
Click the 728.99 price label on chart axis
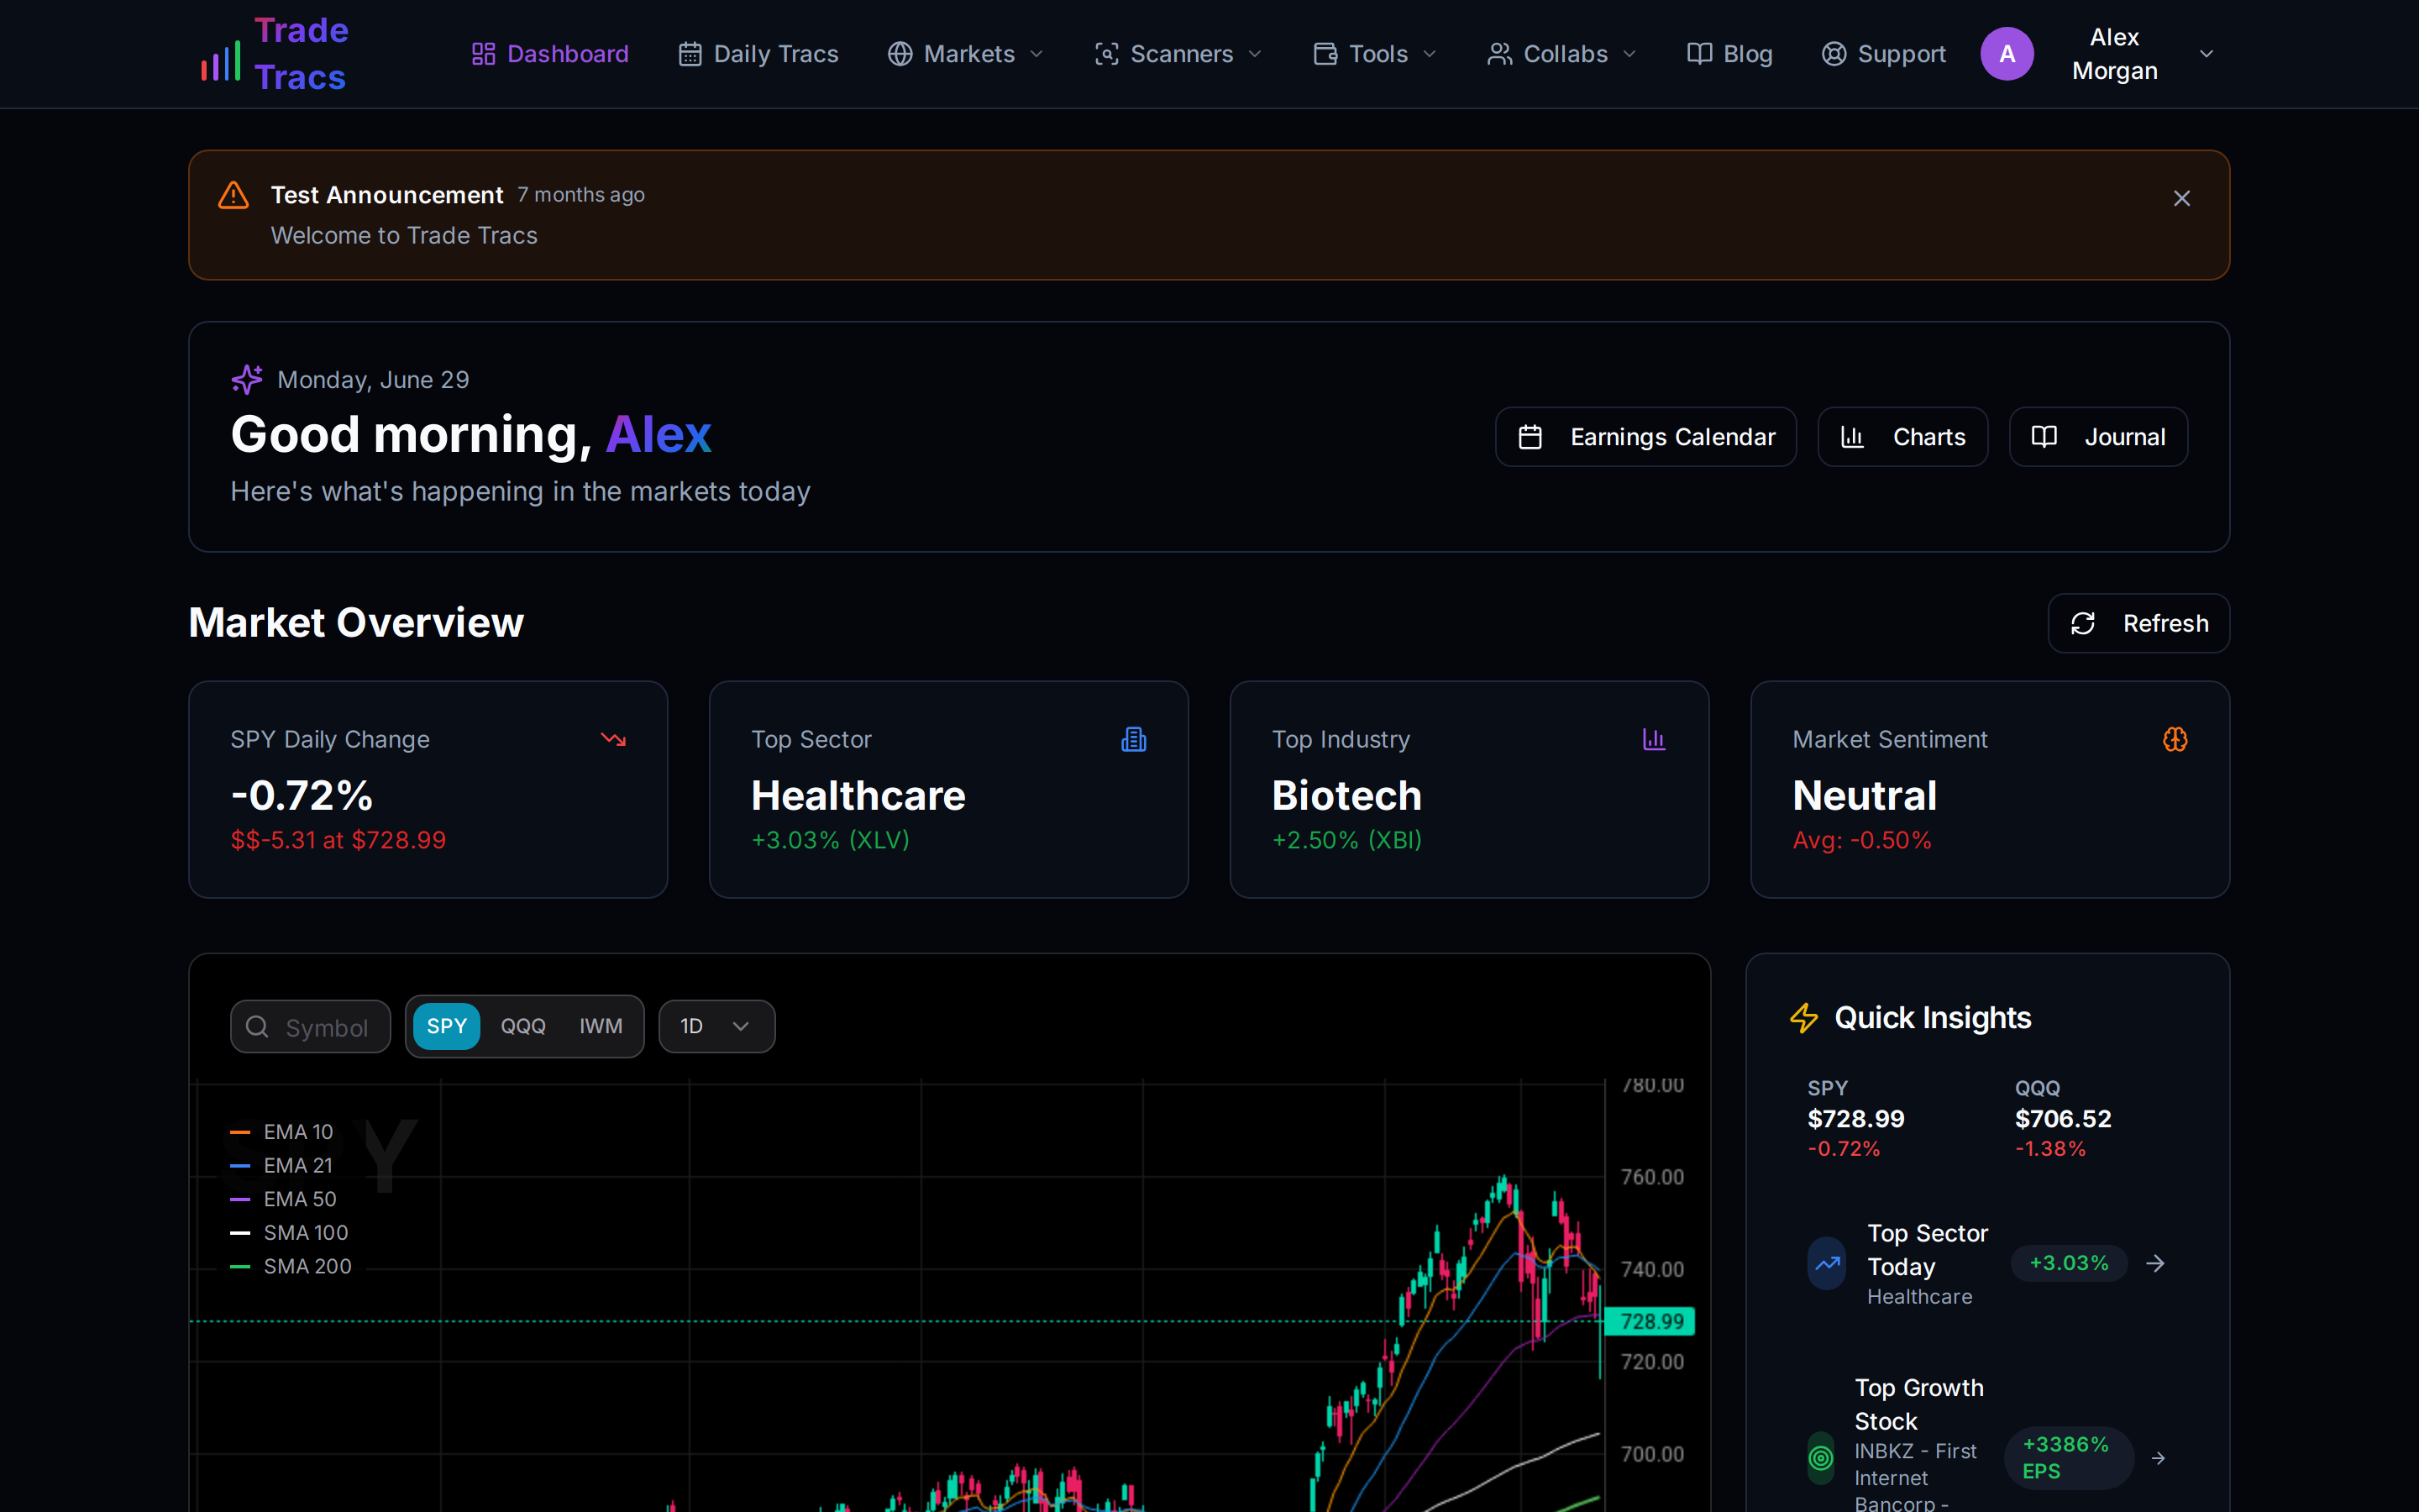(1650, 1321)
